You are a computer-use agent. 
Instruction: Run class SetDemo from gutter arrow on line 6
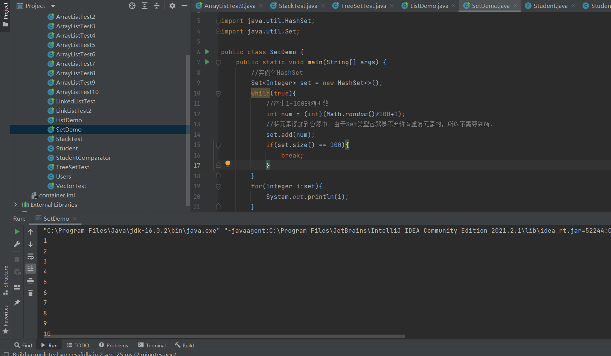(207, 52)
